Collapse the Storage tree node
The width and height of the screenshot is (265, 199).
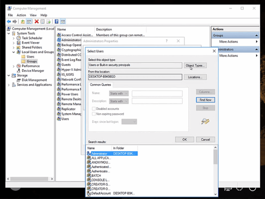9,75
